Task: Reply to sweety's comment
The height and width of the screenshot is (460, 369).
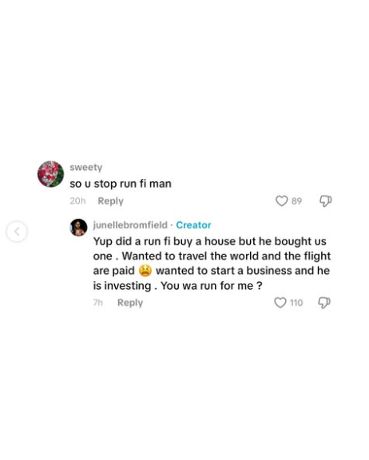Action: click(x=110, y=201)
